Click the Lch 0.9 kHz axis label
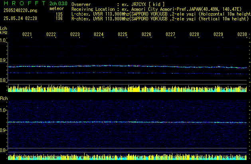The height and width of the screenshot is (164, 251). point(3,60)
